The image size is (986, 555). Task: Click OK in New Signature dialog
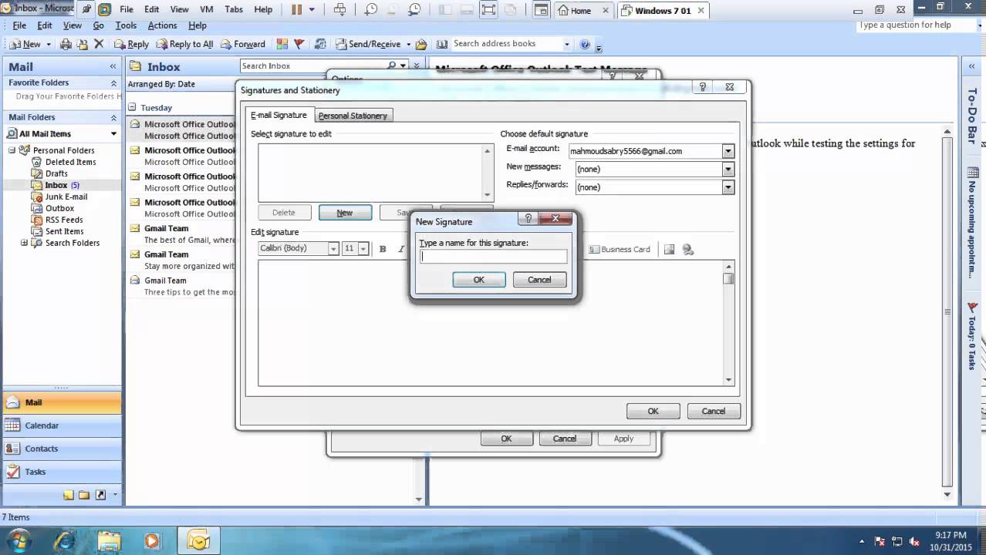479,280
